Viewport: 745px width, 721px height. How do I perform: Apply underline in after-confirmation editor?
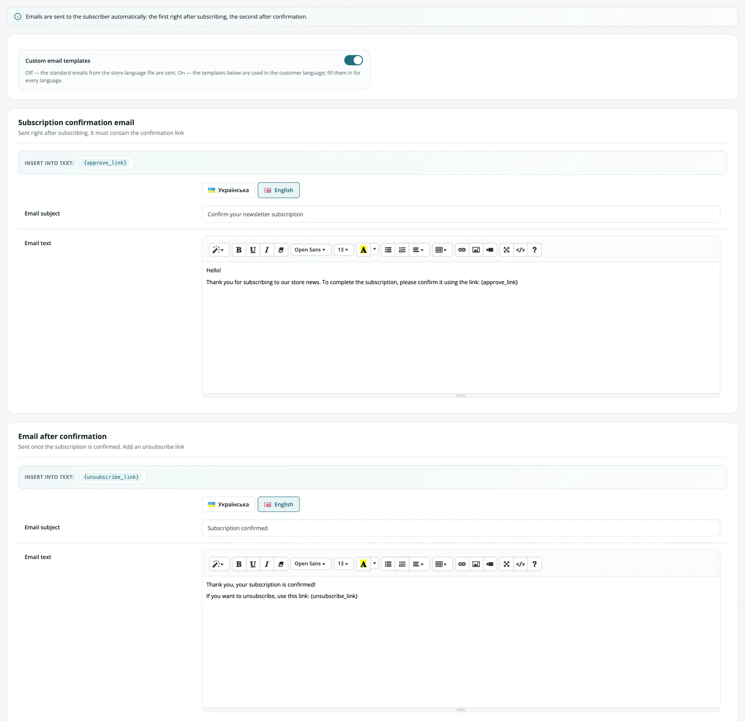253,564
